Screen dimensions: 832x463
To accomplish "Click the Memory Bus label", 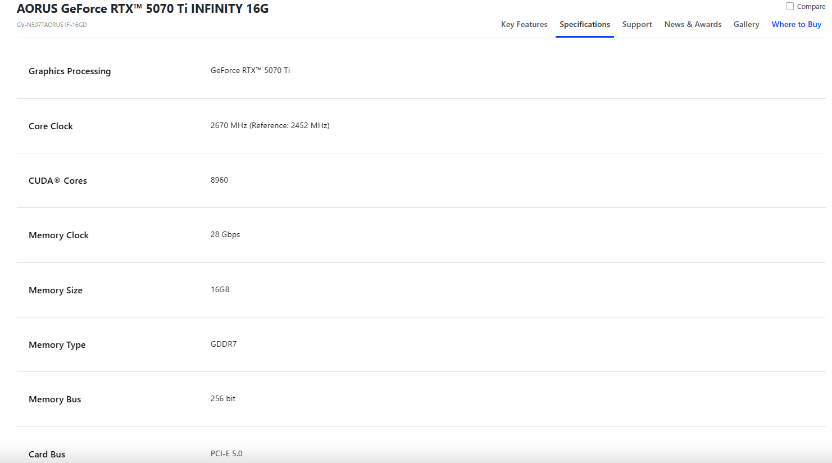I will click(x=54, y=399).
